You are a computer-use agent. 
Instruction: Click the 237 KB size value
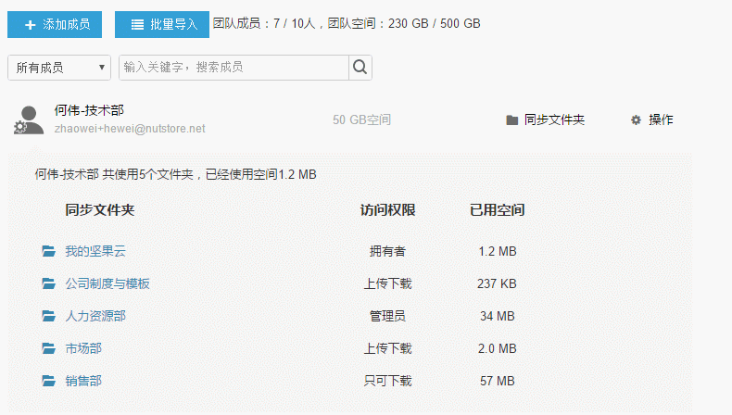coord(497,283)
